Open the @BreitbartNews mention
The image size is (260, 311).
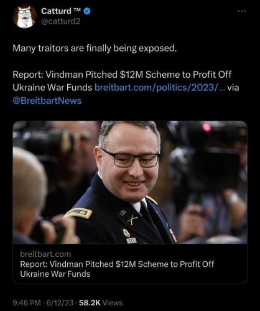[47, 101]
